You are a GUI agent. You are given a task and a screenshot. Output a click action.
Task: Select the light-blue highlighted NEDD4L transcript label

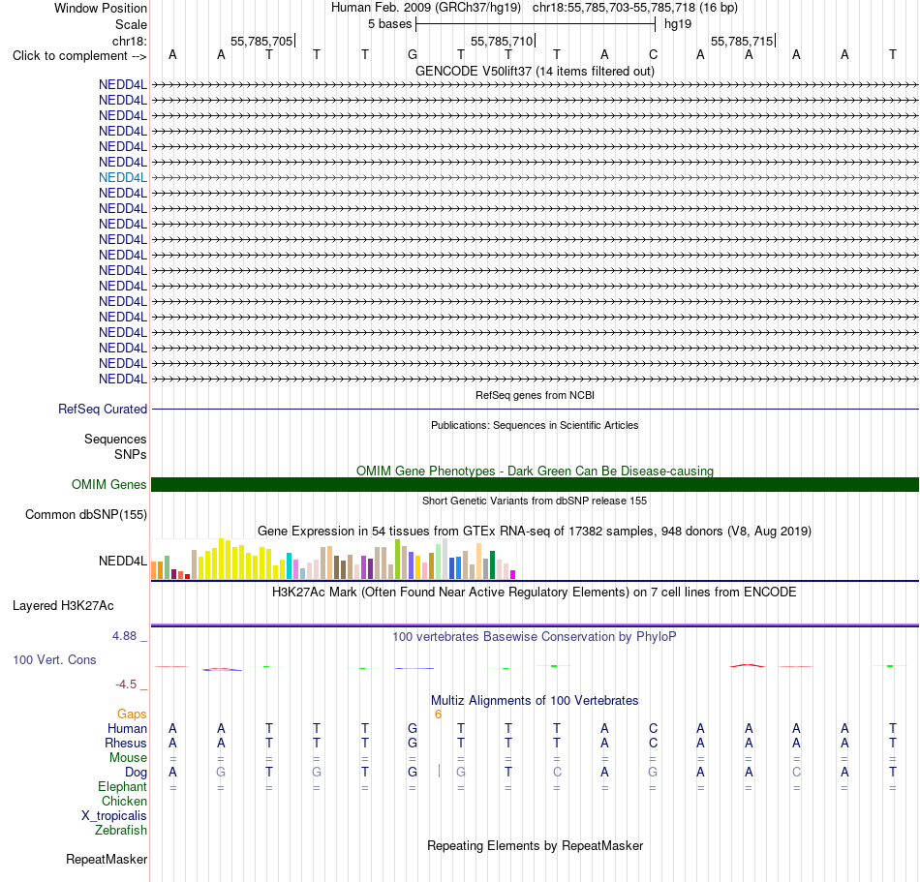123,178
